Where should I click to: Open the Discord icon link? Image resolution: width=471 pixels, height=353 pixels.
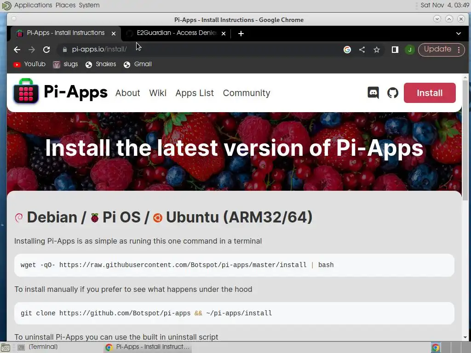coord(373,93)
